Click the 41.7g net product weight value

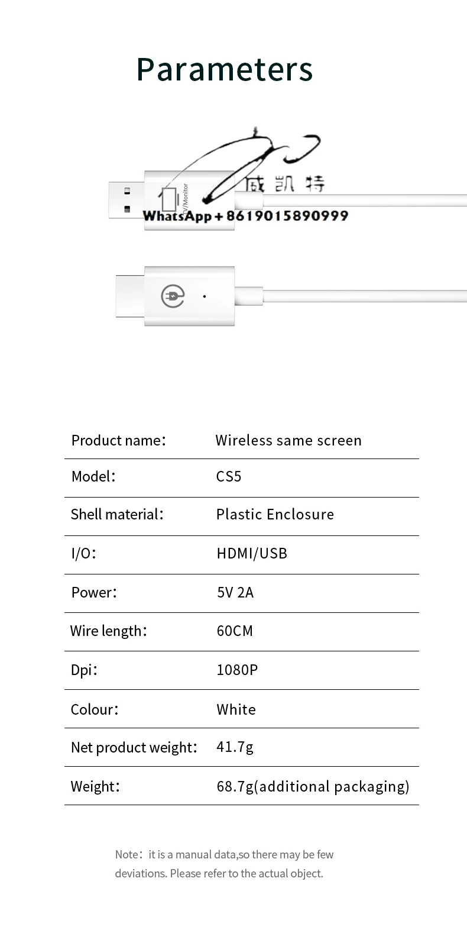[x=235, y=747]
